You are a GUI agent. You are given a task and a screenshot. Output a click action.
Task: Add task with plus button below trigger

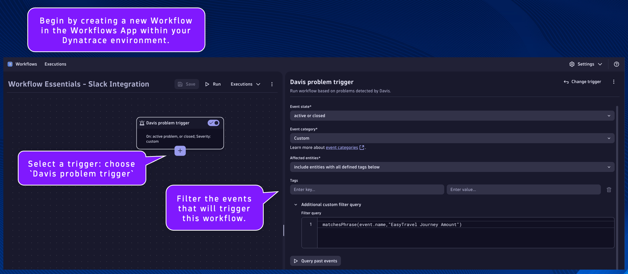point(180,151)
